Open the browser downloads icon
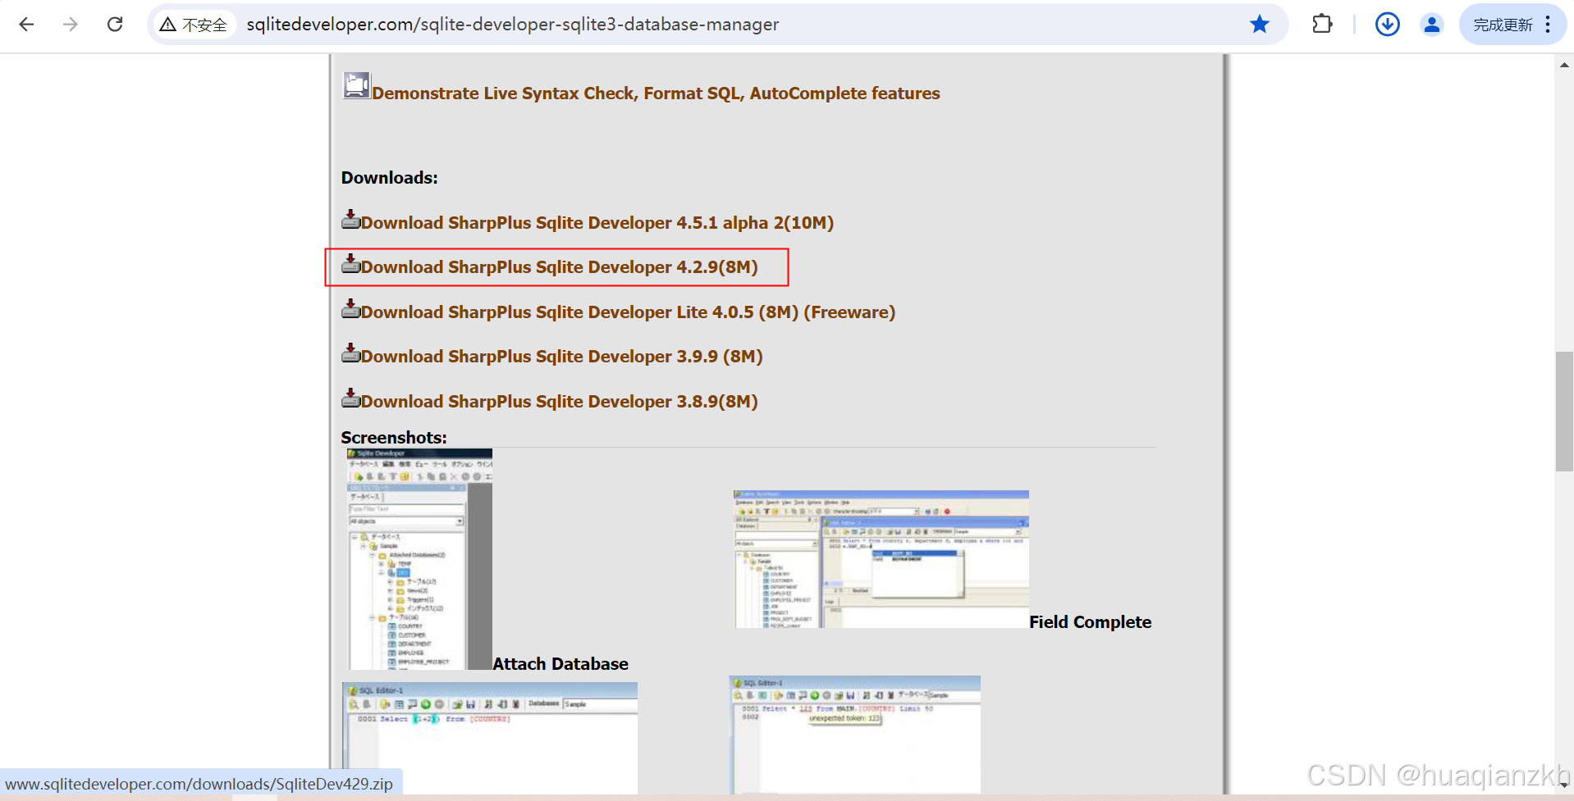Screen dimensions: 1574x801 coord(1388,25)
